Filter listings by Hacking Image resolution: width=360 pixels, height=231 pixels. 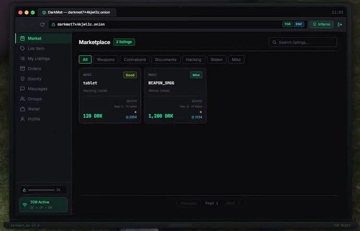(x=194, y=59)
